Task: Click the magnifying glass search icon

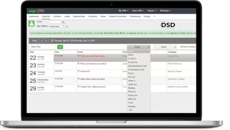Action: coord(63,22)
